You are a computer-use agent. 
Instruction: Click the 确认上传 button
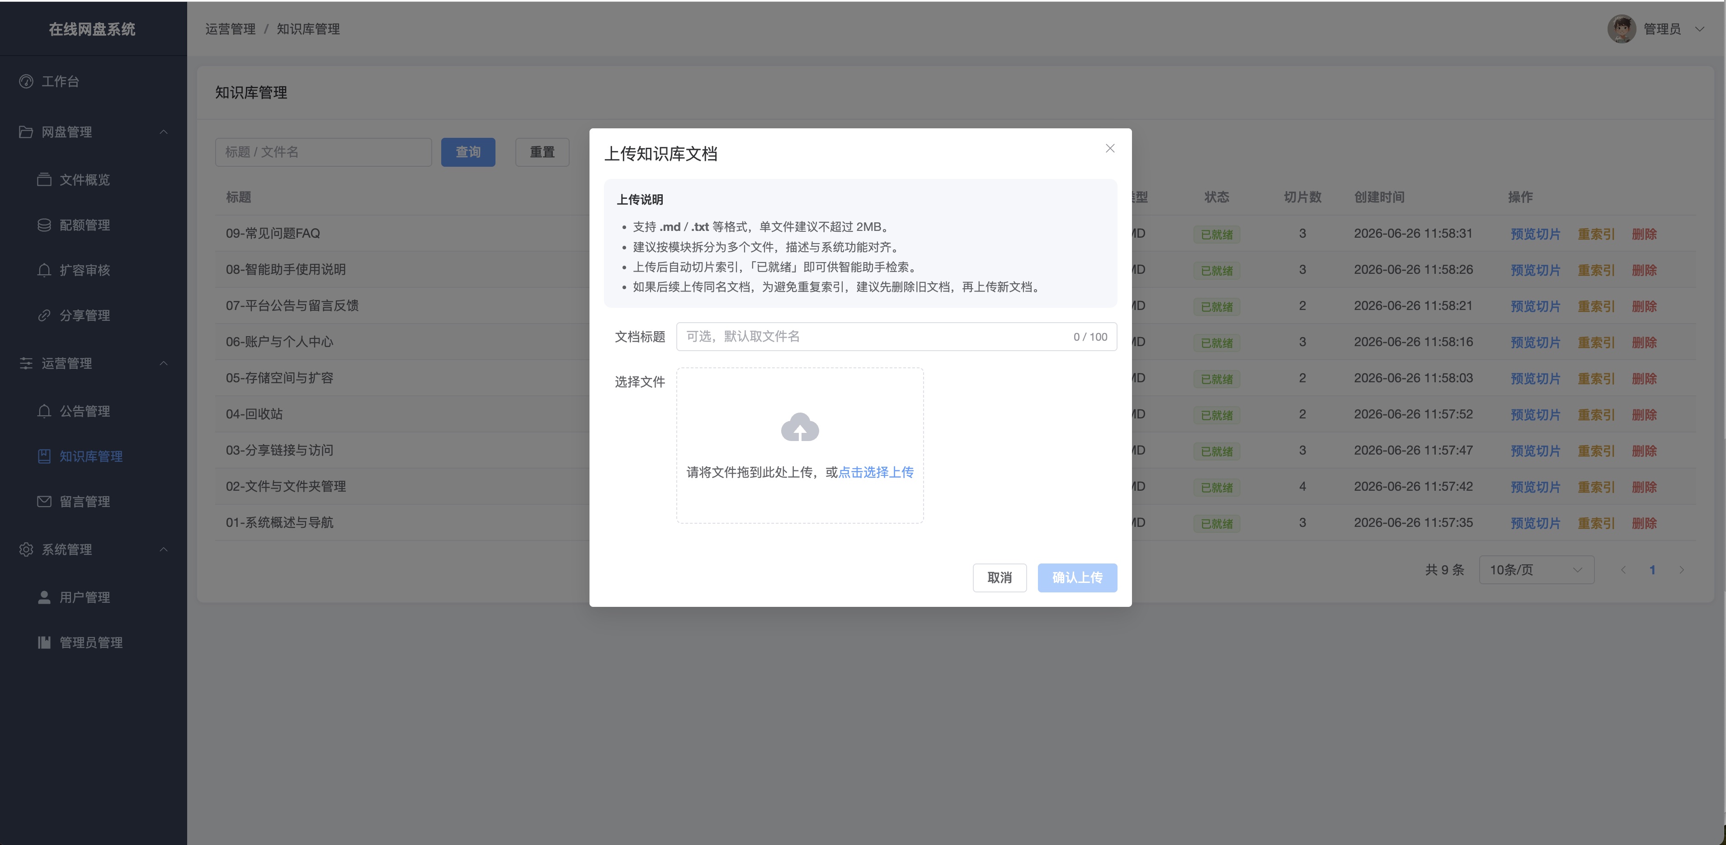click(x=1077, y=577)
